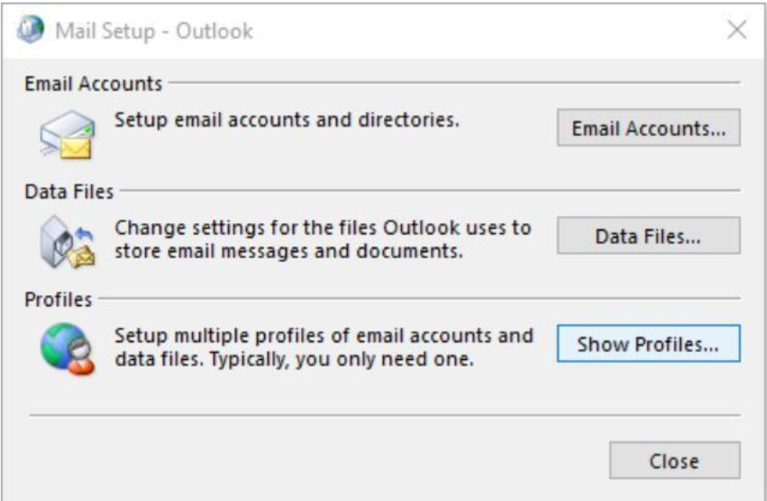This screenshot has width=767, height=501.
Task: Click the Outlook mail icon in title bar
Action: click(30, 30)
